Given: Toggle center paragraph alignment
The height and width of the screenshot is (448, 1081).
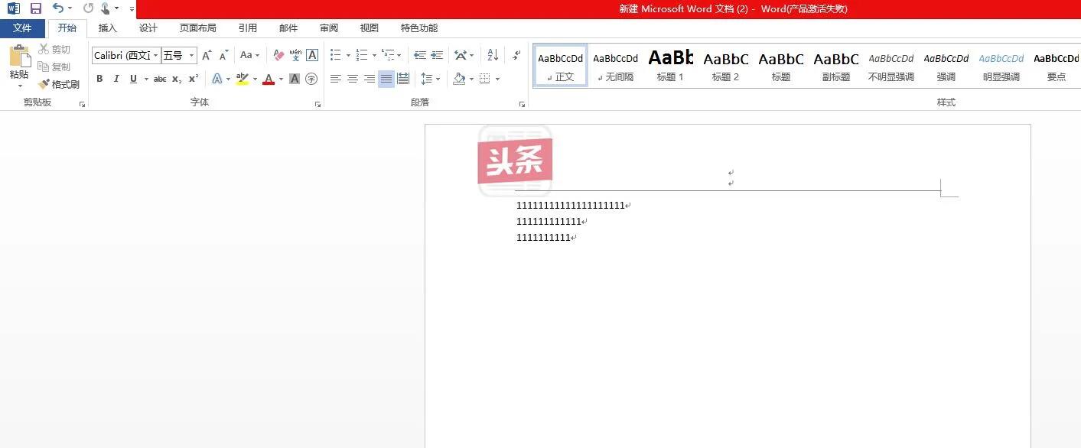Looking at the screenshot, I should point(352,79).
